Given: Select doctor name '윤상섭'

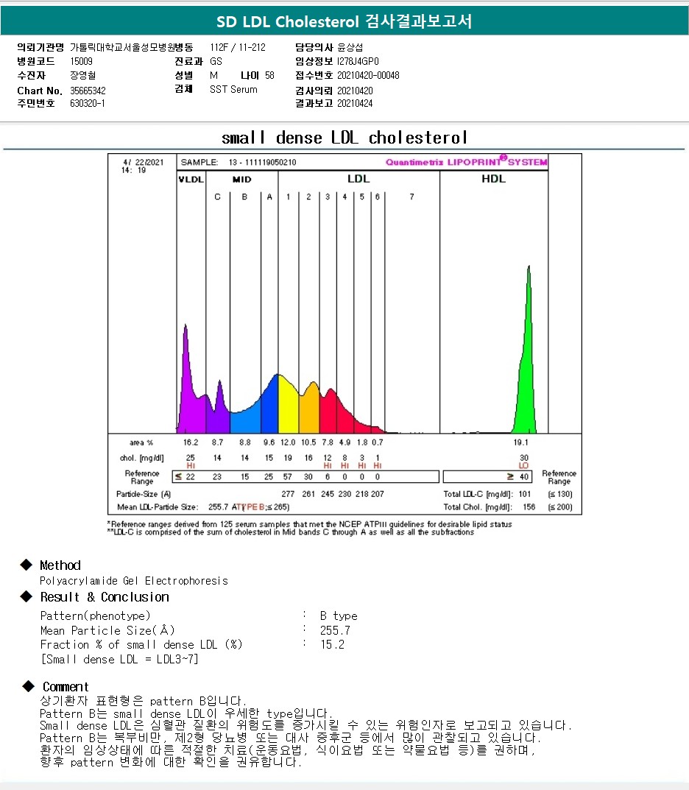Looking at the screenshot, I should (350, 47).
